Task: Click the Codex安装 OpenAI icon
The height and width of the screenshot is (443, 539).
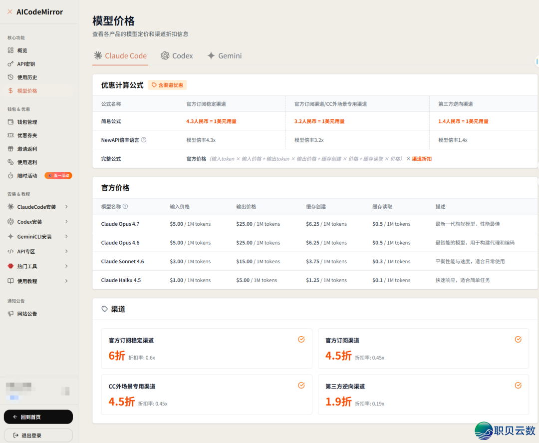Action: [x=10, y=222]
